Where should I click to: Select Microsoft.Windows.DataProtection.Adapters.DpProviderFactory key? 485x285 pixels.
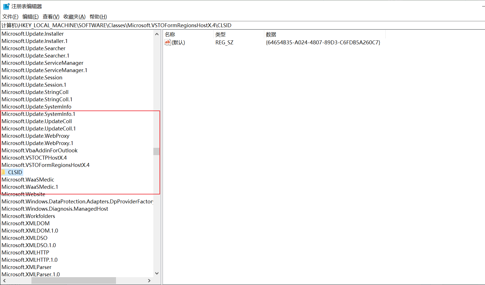[x=77, y=201]
